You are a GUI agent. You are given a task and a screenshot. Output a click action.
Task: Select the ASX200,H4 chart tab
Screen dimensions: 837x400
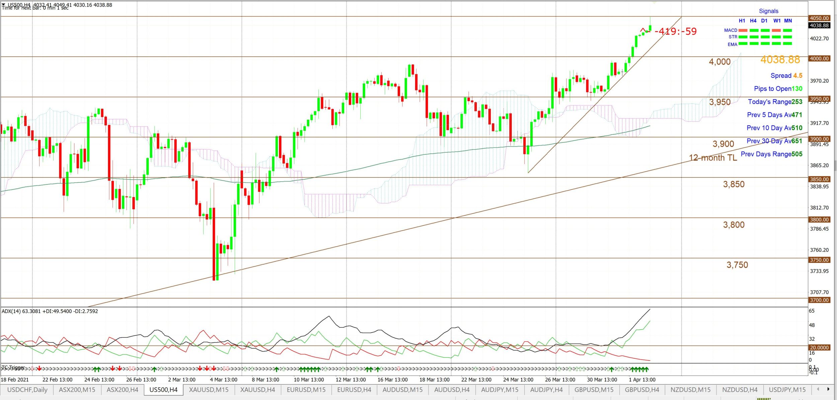pyautogui.click(x=122, y=390)
